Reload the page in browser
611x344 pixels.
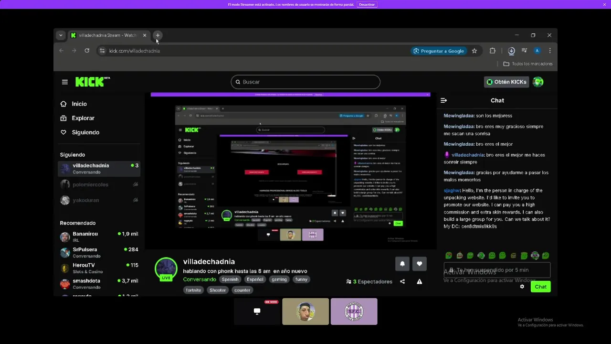click(x=87, y=51)
